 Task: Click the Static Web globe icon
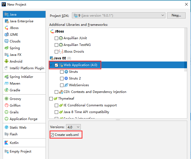click(x=6, y=127)
